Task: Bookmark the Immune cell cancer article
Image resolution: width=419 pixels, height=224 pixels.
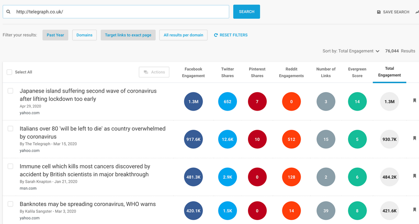Action: click(414, 176)
